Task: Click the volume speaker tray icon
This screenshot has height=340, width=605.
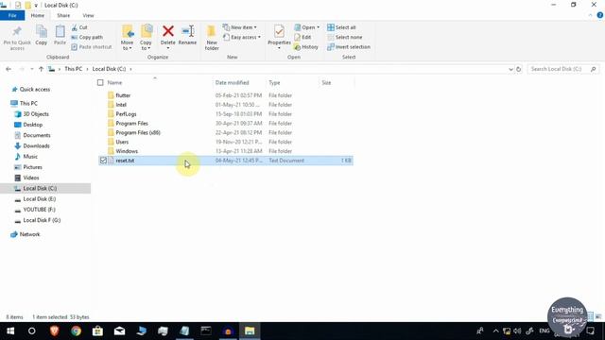Action: click(517, 331)
